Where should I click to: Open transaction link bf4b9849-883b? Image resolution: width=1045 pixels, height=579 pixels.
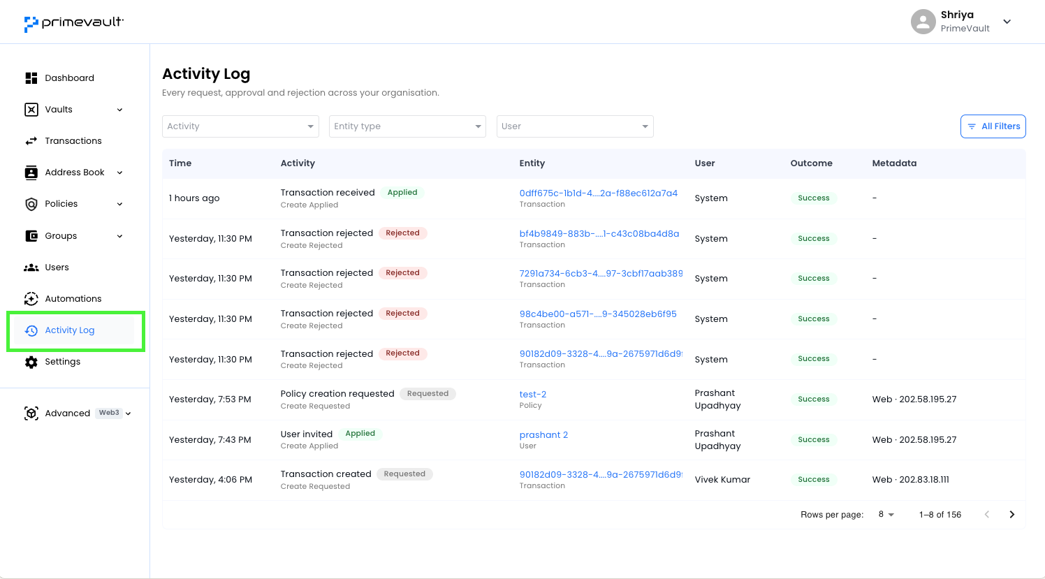pos(599,234)
